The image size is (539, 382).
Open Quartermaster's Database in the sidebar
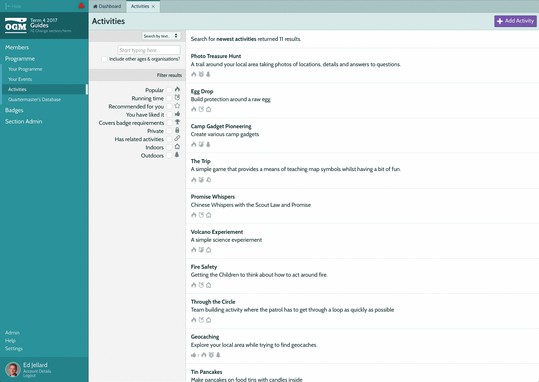pyautogui.click(x=35, y=100)
